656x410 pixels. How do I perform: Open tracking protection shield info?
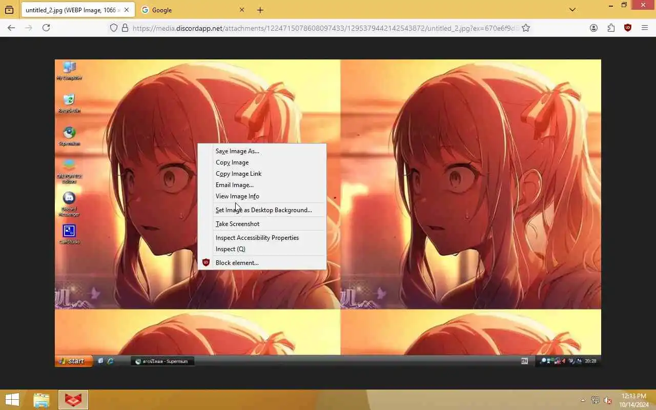pyautogui.click(x=114, y=28)
